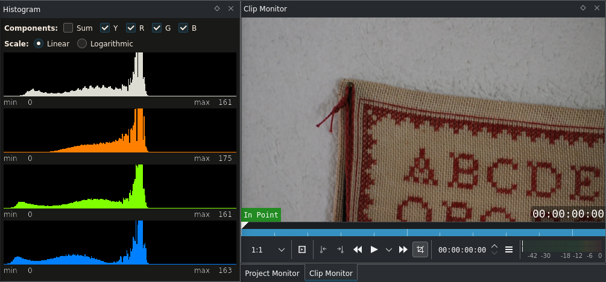
Task: Open the Clip Monitor hamburger menu
Action: point(509,250)
